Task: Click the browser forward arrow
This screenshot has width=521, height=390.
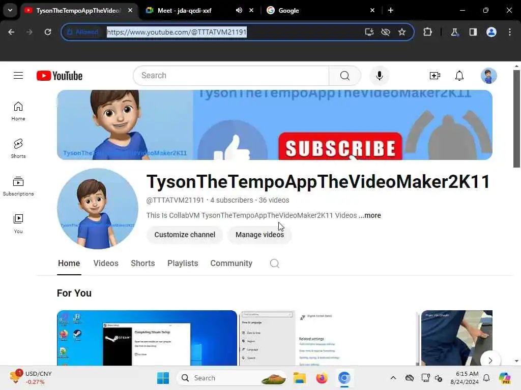Action: (x=30, y=32)
